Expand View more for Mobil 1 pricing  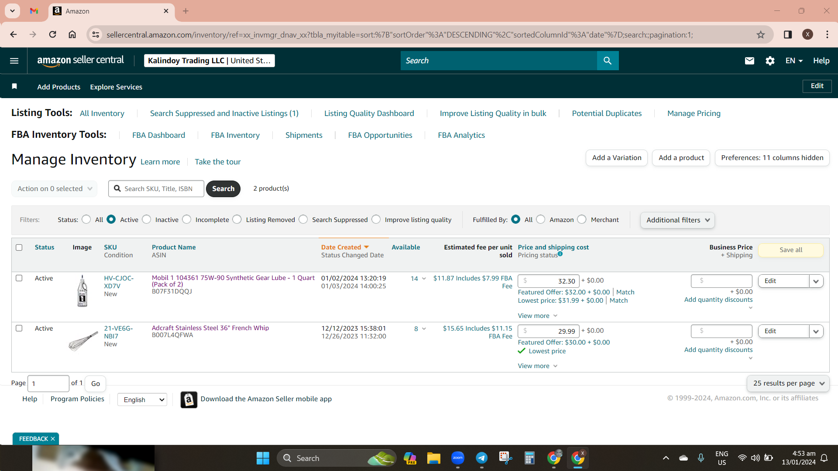538,316
